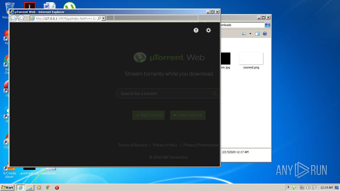Screen dimensions: 340x191
Task: Open the Start menu
Action: click(7, 187)
